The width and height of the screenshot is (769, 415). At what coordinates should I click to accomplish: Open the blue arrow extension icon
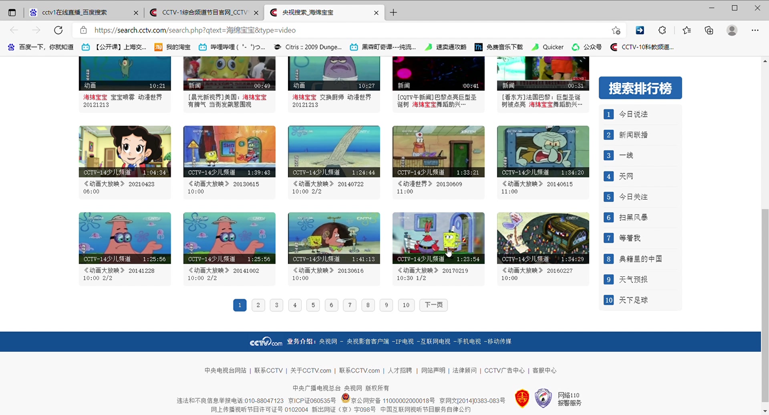coord(640,30)
